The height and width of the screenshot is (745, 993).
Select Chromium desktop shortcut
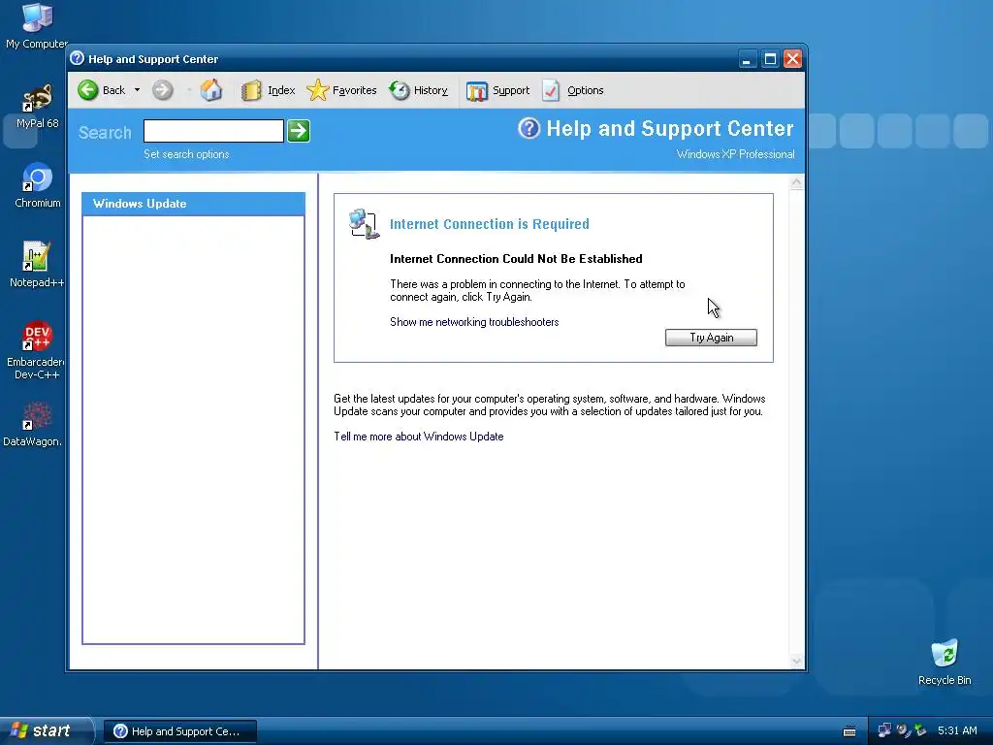pos(38,185)
